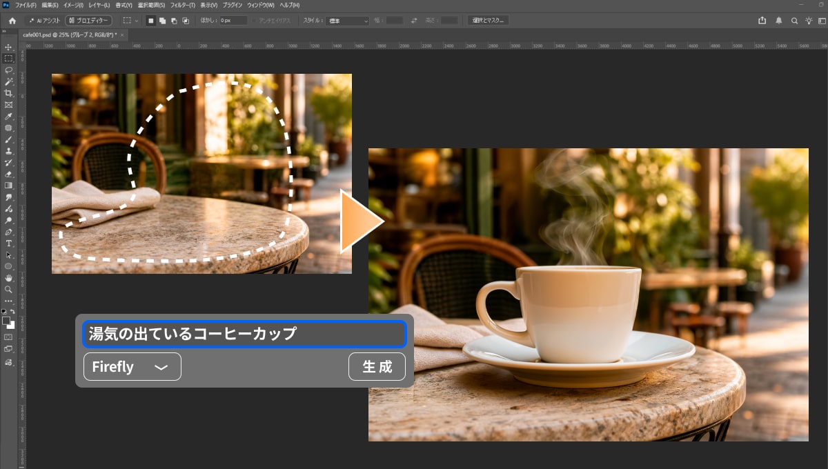The height and width of the screenshot is (469, 828).
Task: Change the screen mode from the toolbox
Action: 9,349
